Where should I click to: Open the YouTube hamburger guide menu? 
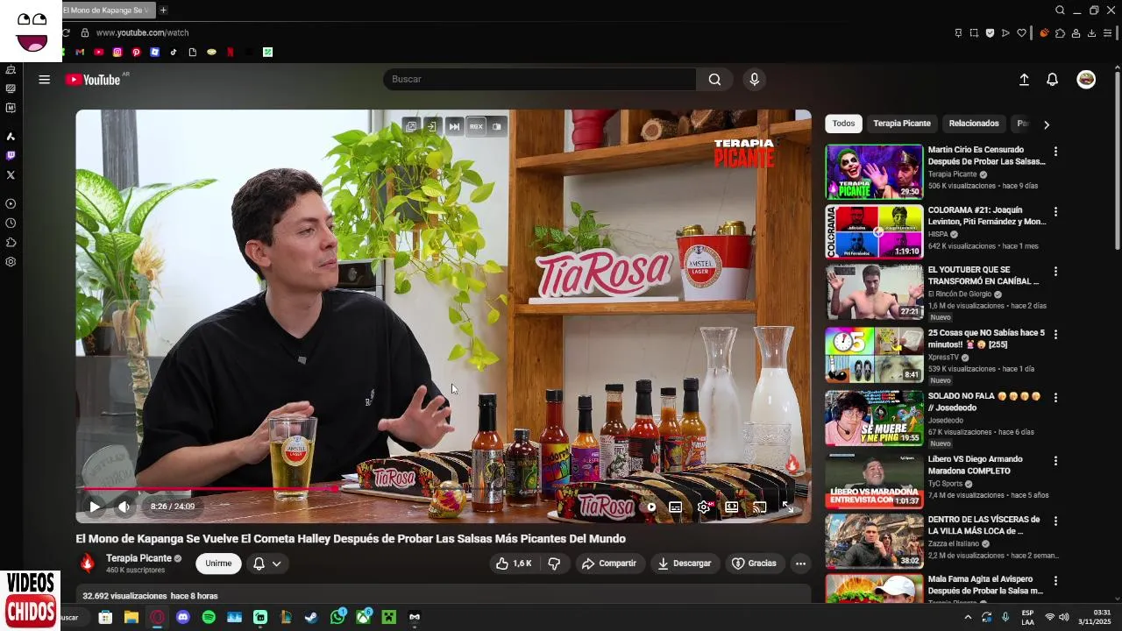coord(44,79)
